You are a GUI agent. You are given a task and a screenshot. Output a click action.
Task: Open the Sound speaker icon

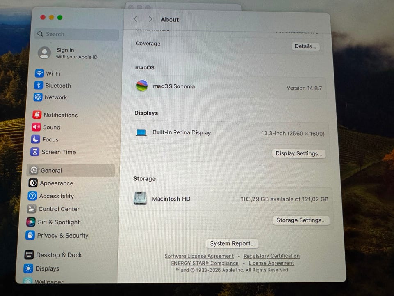coord(36,127)
